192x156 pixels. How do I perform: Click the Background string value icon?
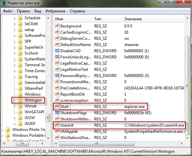click(x=57, y=26)
